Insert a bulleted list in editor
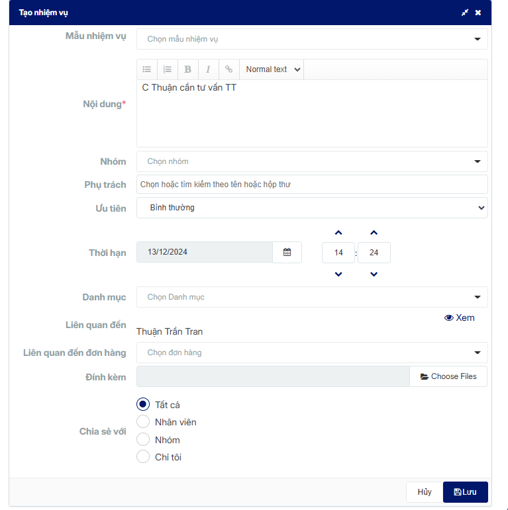Screen dimensions: 508x510 (x=147, y=69)
